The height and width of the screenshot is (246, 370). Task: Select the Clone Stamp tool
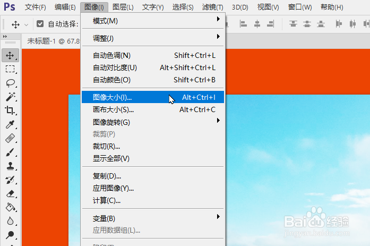(10, 166)
